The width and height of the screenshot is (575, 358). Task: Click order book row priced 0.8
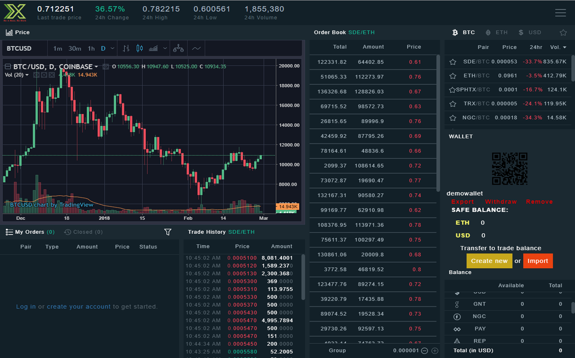(x=372, y=269)
